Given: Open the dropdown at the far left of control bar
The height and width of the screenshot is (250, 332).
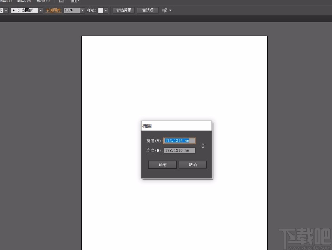Looking at the screenshot, I should point(6,10).
